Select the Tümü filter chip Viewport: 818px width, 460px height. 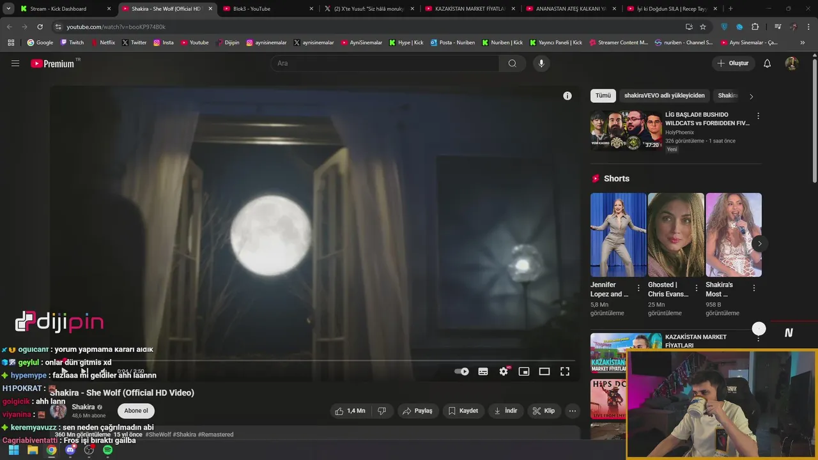point(603,96)
